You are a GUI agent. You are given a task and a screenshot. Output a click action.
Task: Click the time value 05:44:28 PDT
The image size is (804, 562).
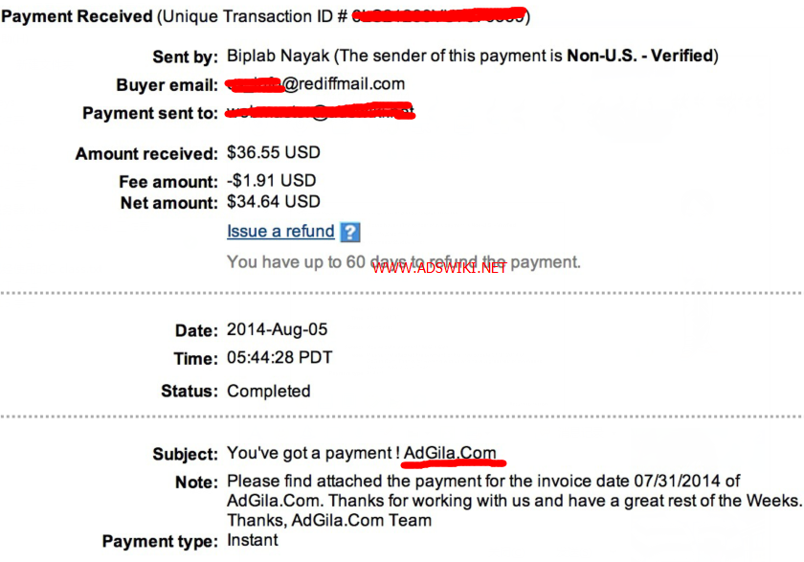[x=279, y=357]
